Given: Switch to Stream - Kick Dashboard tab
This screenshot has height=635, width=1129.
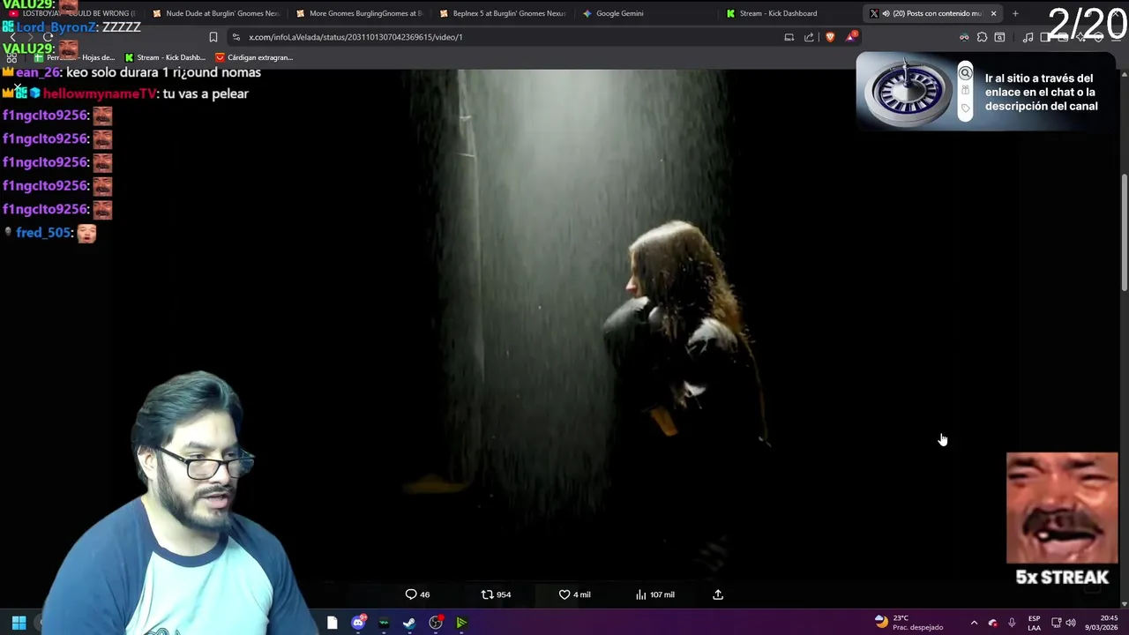Looking at the screenshot, I should [x=789, y=13].
